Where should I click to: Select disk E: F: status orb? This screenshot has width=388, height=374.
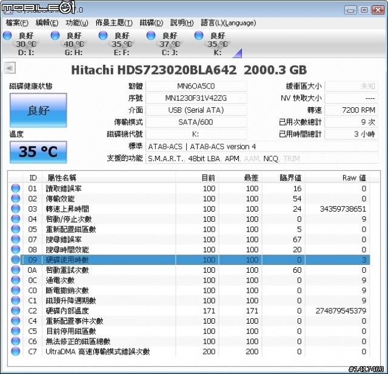[103, 36]
